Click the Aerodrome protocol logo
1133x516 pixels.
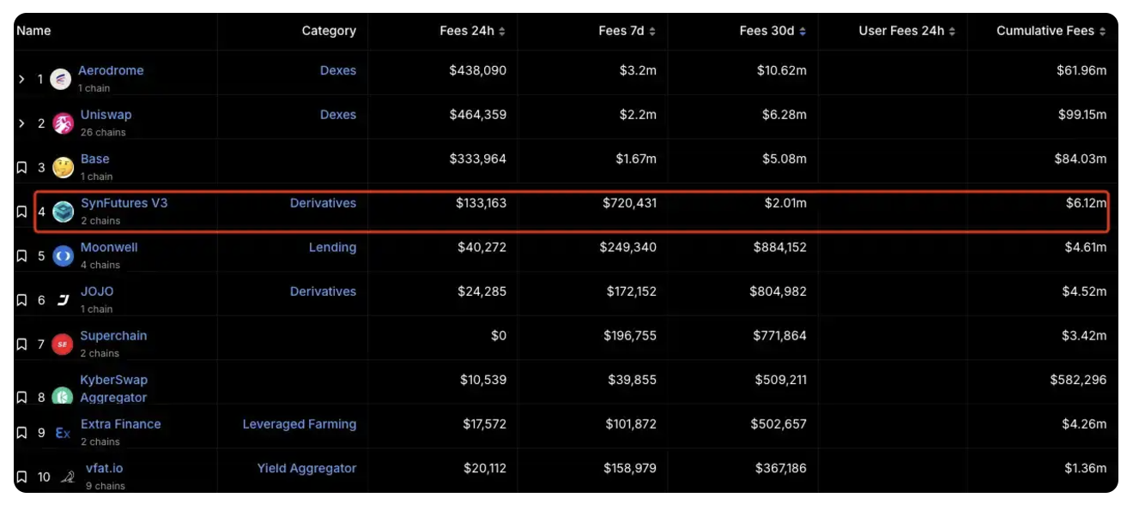[61, 80]
